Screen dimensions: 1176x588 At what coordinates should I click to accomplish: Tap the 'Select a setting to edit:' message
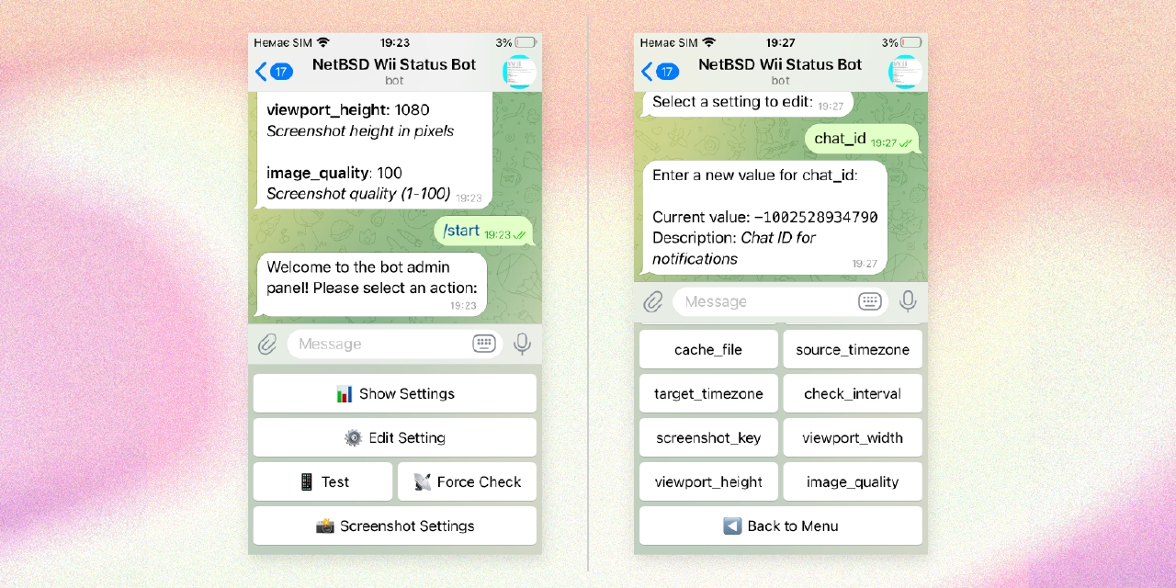point(748,103)
